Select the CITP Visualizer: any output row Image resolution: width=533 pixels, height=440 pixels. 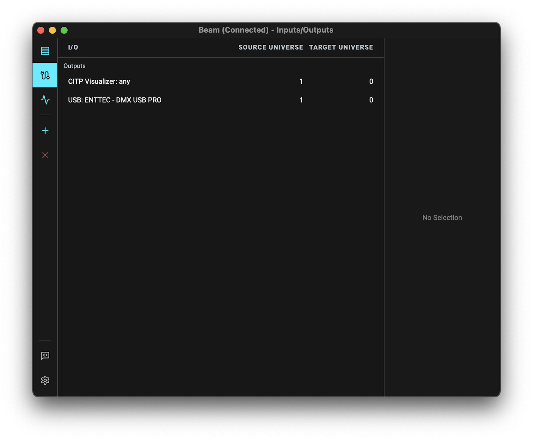pyautogui.click(x=99, y=82)
